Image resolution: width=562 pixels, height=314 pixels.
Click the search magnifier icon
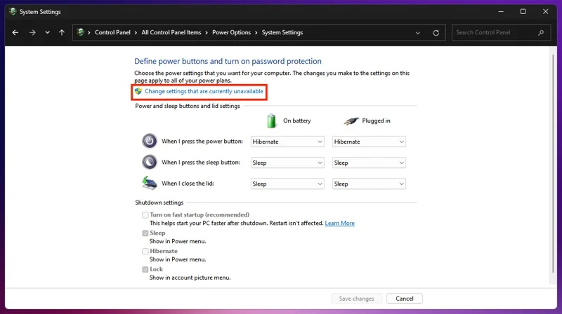(541, 32)
